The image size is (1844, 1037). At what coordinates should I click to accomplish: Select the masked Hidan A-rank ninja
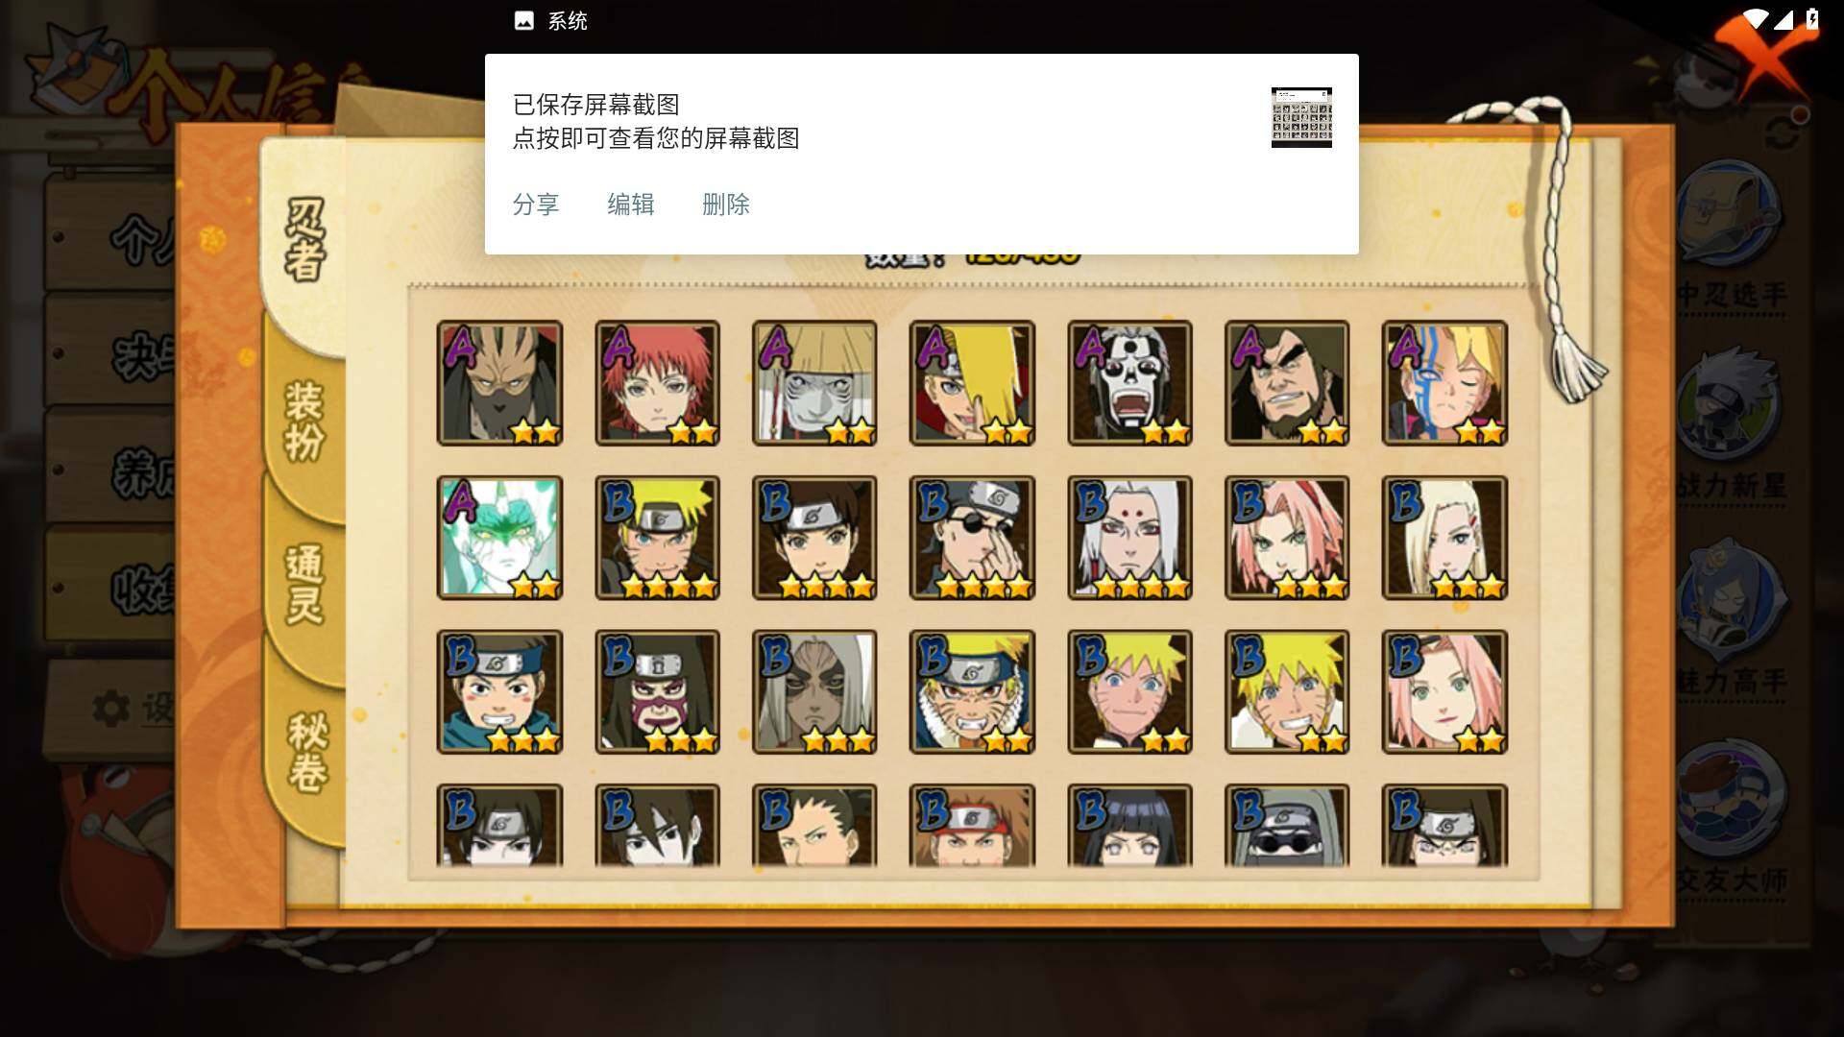(x=1129, y=383)
